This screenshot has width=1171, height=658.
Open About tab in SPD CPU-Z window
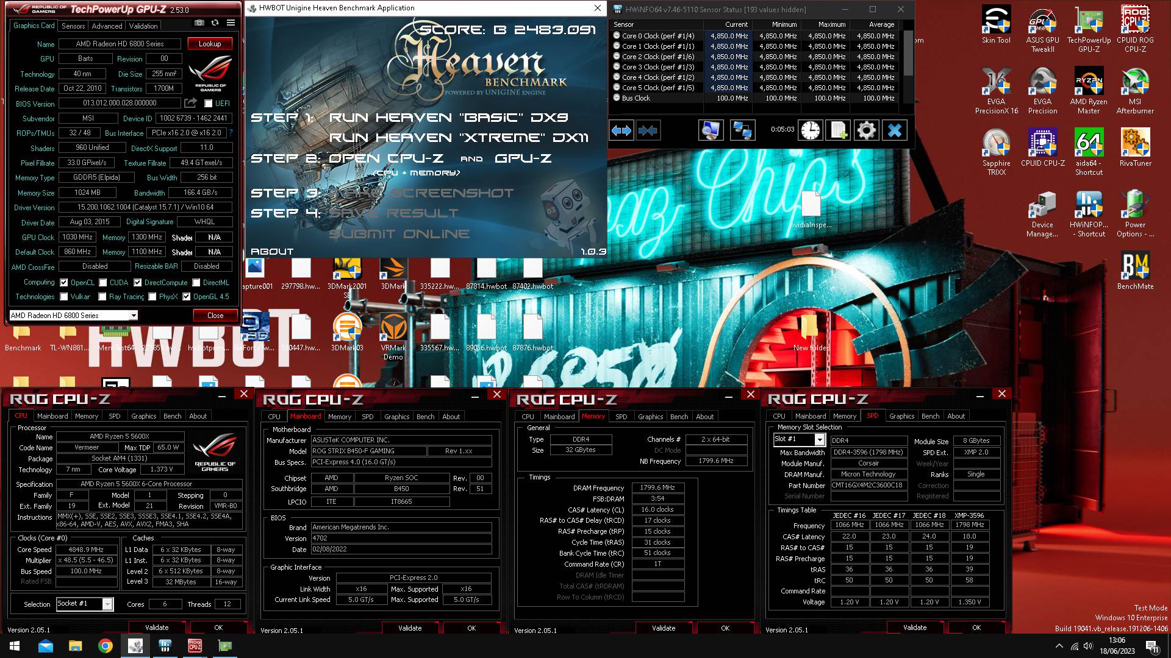pos(956,416)
